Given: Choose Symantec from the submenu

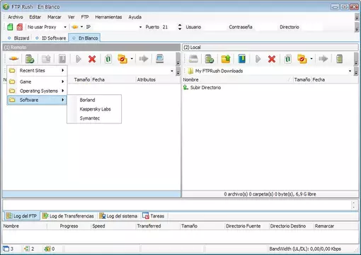Looking at the screenshot, I should [94, 118].
